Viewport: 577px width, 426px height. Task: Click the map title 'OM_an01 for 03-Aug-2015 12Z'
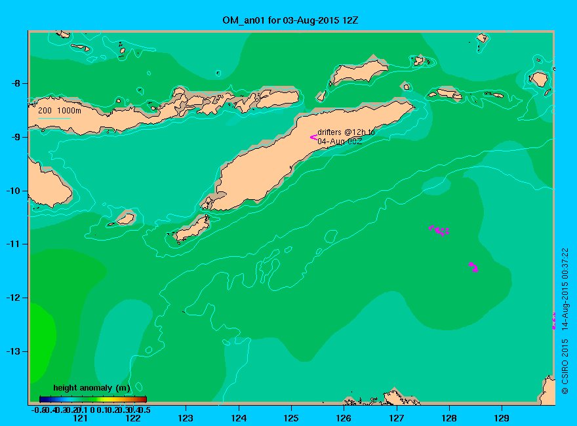click(x=290, y=20)
